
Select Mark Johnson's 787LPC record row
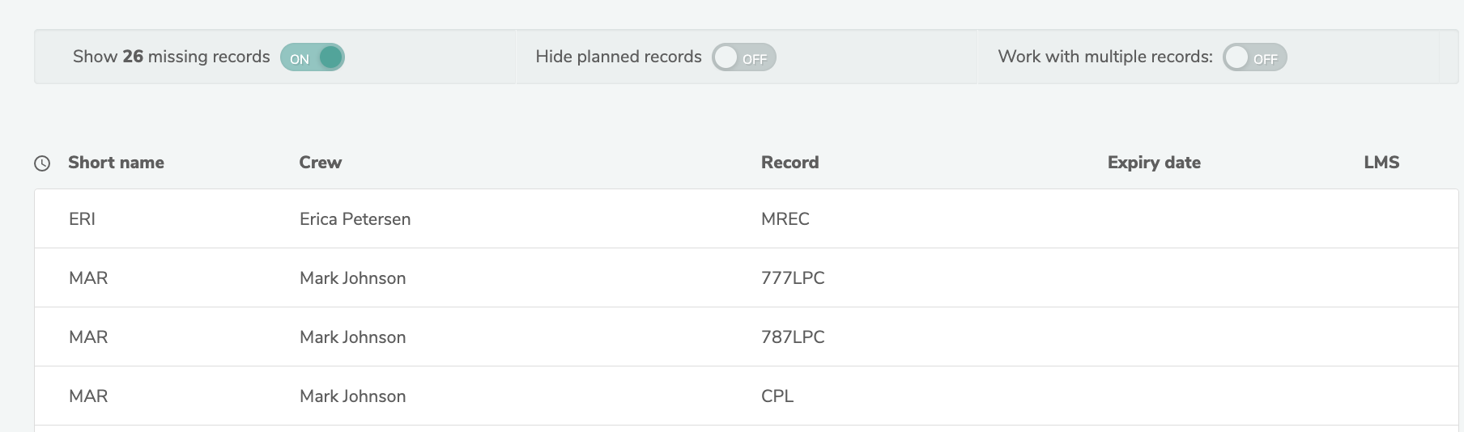[972, 337]
